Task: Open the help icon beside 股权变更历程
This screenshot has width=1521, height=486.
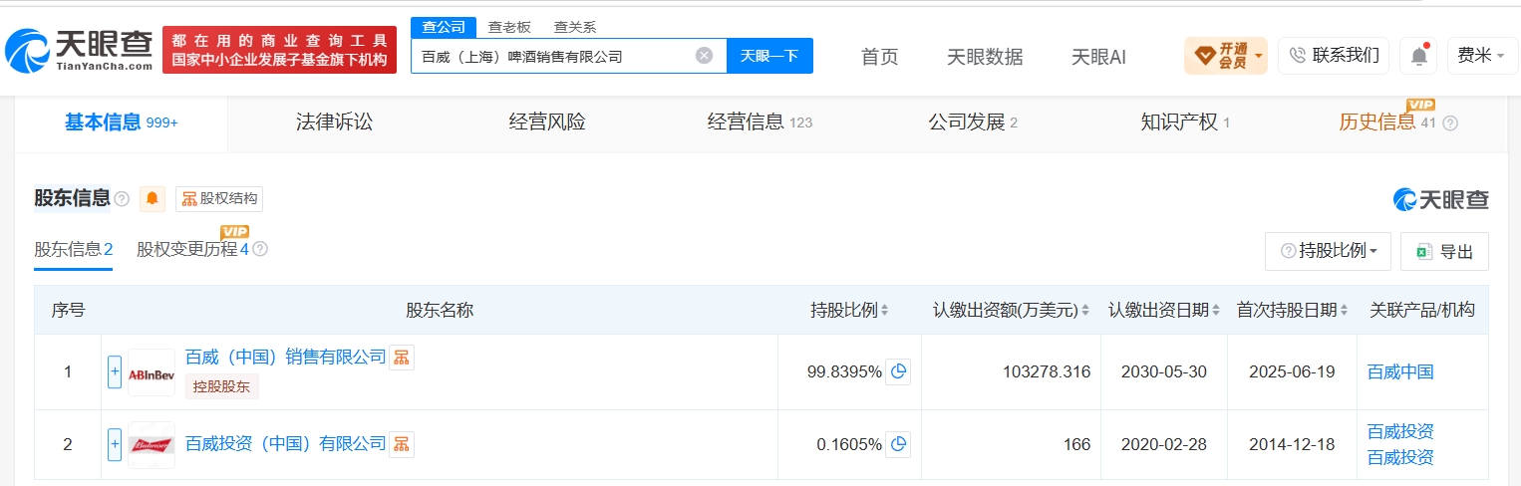Action: (x=260, y=249)
